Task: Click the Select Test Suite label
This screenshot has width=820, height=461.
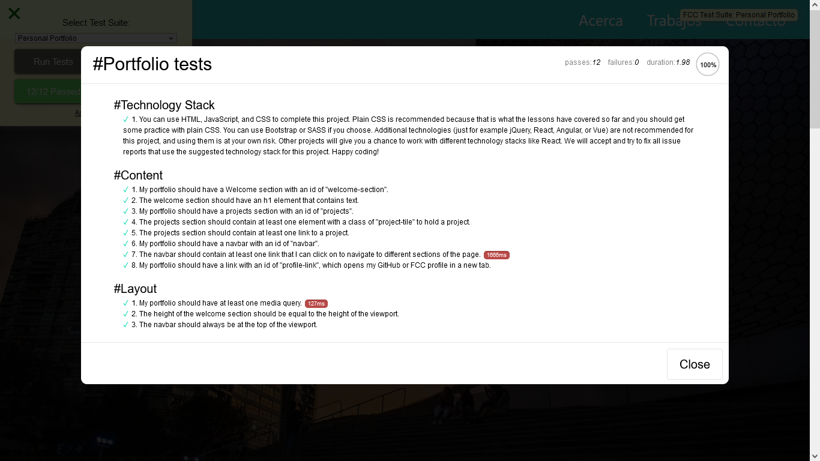Action: pos(96,23)
